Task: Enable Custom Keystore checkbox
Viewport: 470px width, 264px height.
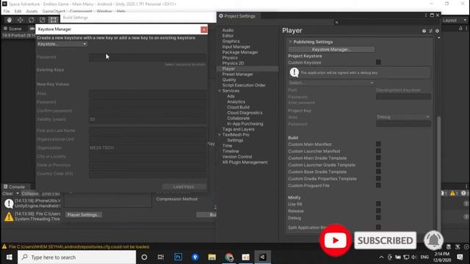Action: (x=378, y=62)
